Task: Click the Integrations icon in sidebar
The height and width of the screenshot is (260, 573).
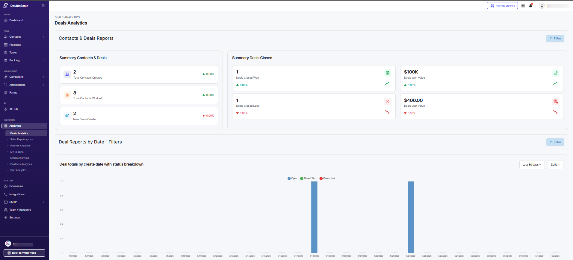Action: click(6, 194)
